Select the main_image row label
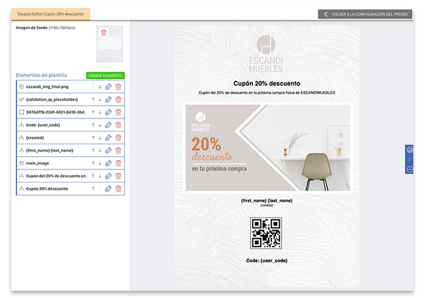 pos(37,163)
